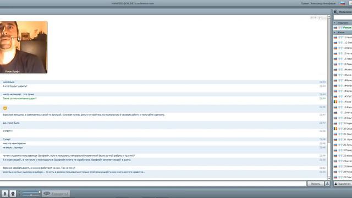
Task: Select user 20Панар in the guest list
Action: click(x=343, y=150)
